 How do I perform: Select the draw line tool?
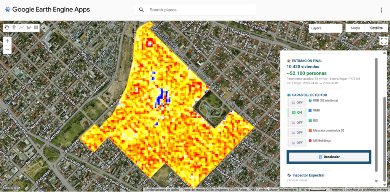(21, 28)
